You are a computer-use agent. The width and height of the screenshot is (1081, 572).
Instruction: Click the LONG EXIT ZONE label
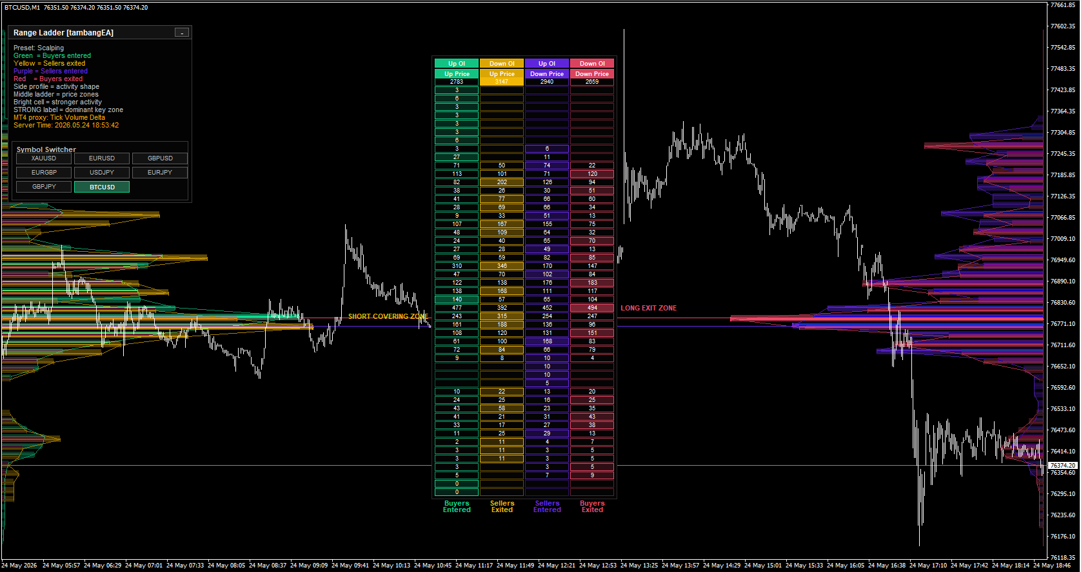point(649,308)
